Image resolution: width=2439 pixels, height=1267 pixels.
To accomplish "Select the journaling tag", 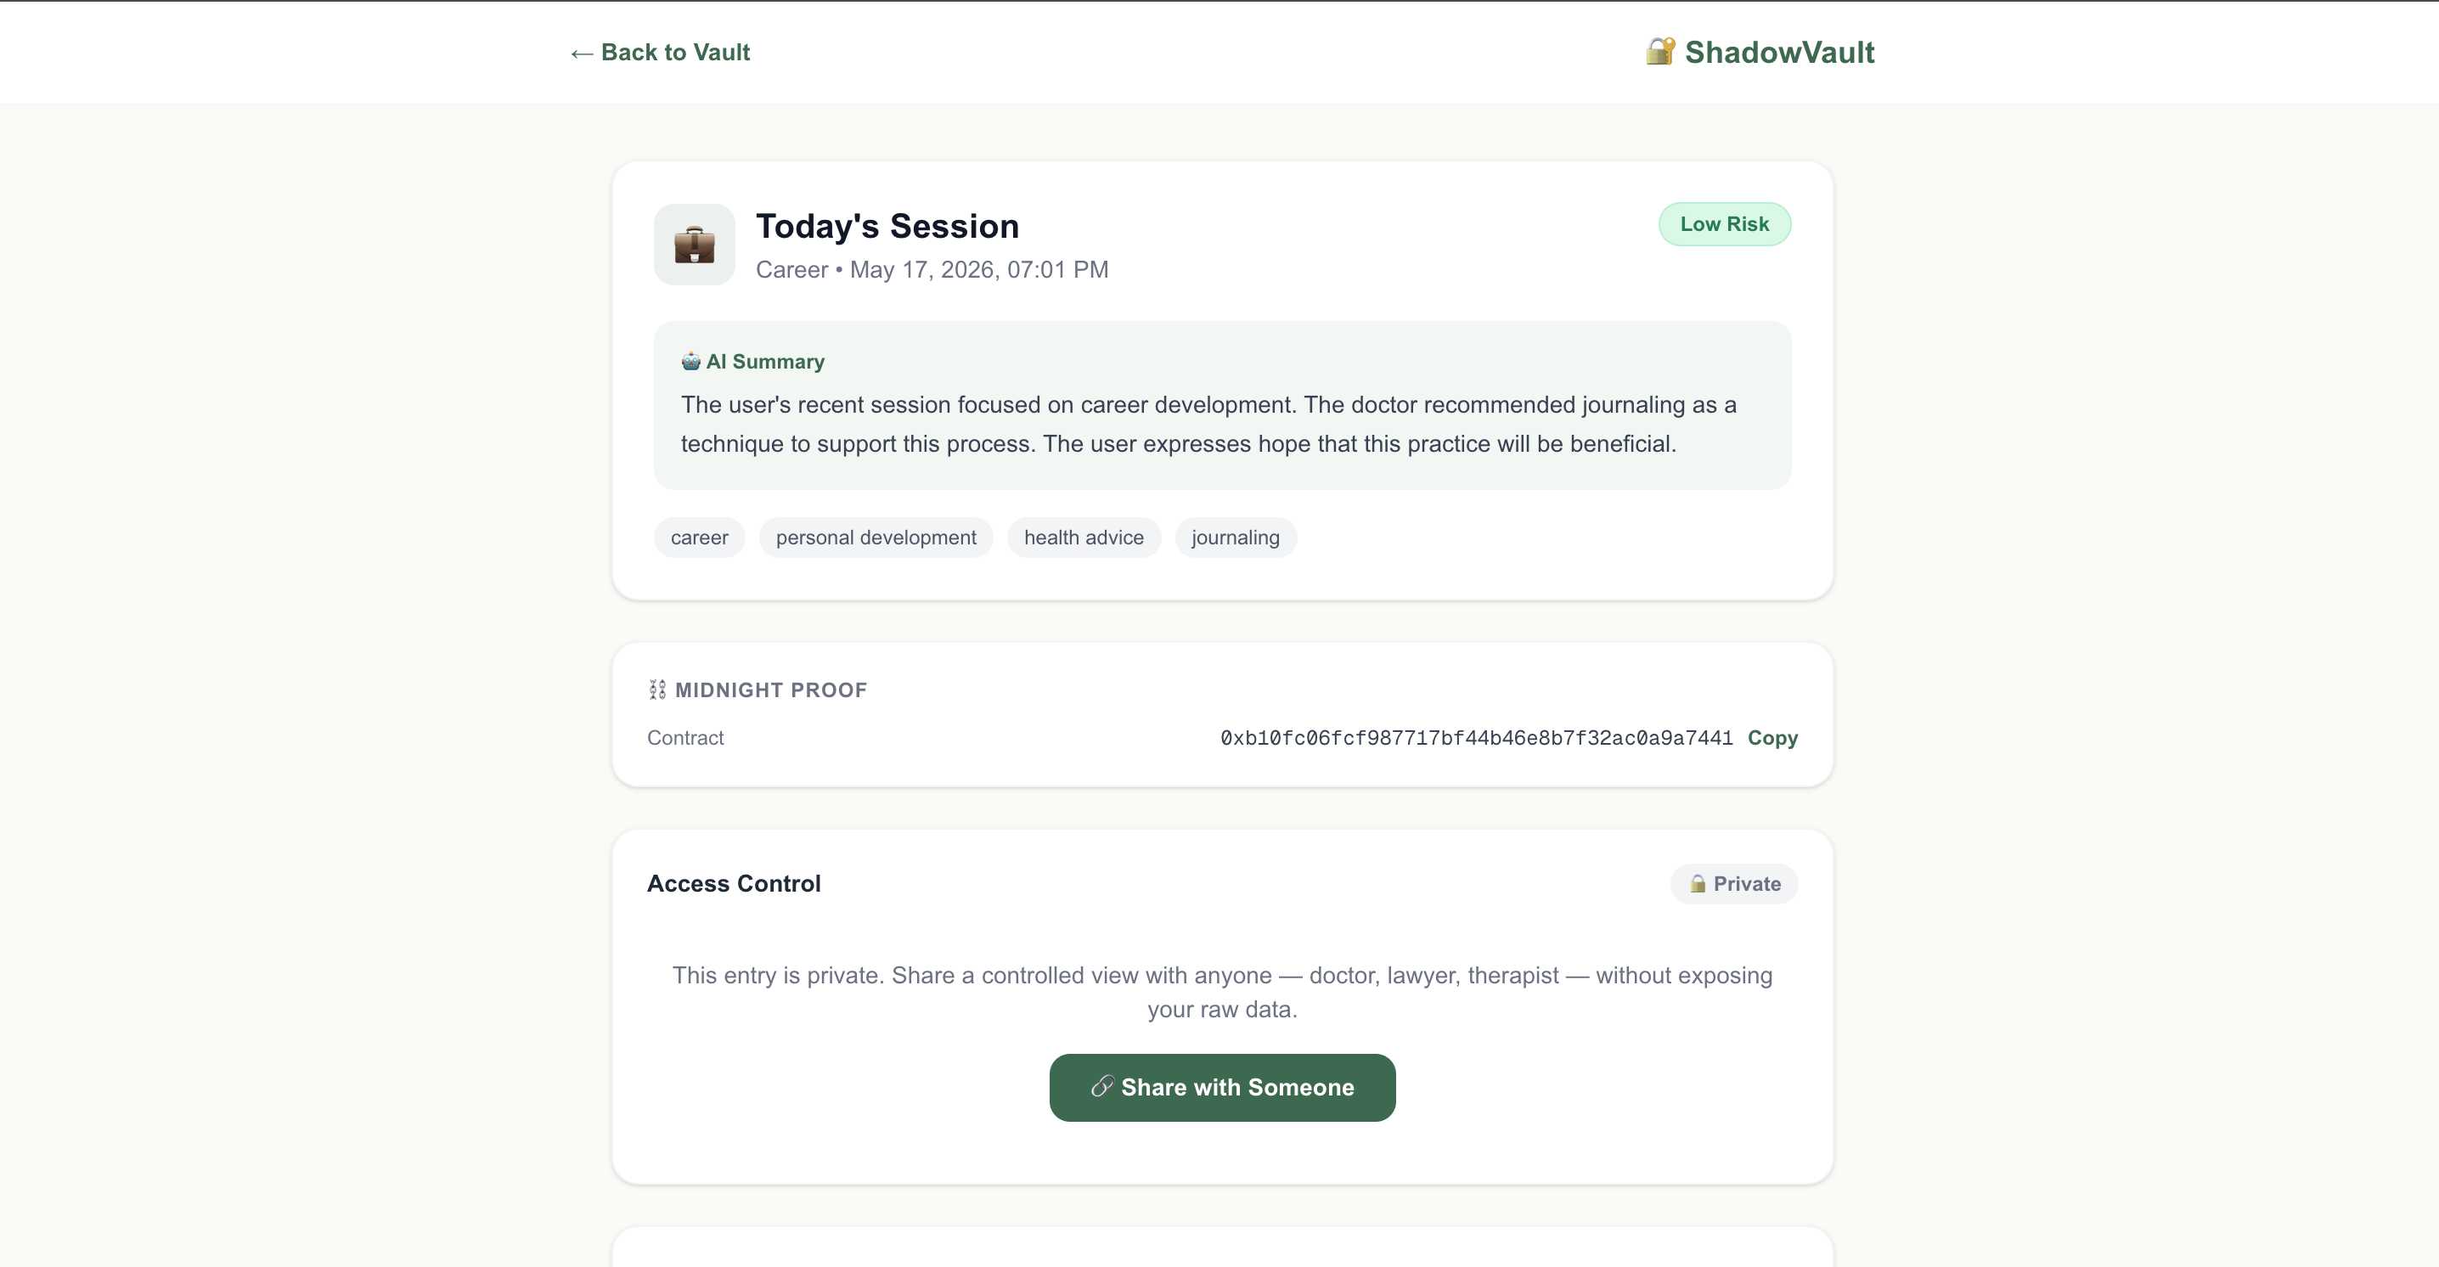I will [1236, 538].
